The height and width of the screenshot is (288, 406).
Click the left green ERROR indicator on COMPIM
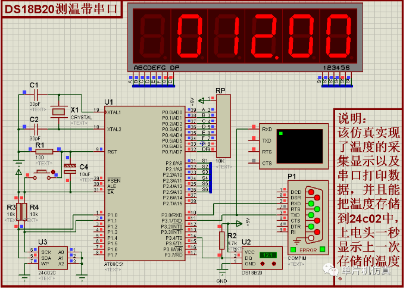tap(293, 249)
